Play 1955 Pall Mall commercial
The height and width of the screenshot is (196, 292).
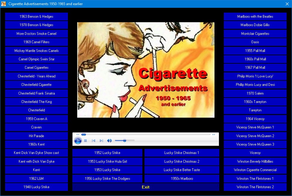255,51
